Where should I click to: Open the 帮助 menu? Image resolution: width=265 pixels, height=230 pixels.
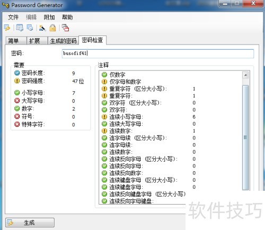pos(67,17)
